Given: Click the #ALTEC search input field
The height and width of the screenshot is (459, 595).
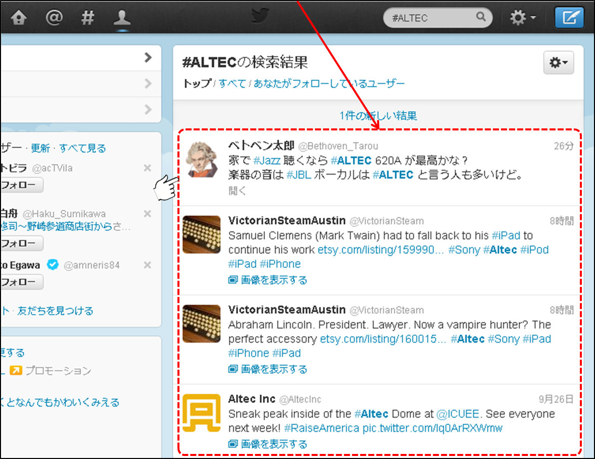Looking at the screenshot, I should [430, 18].
